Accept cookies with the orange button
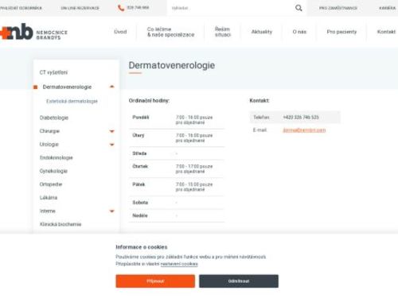This screenshot has height=298, width=398. pyautogui.click(x=155, y=281)
